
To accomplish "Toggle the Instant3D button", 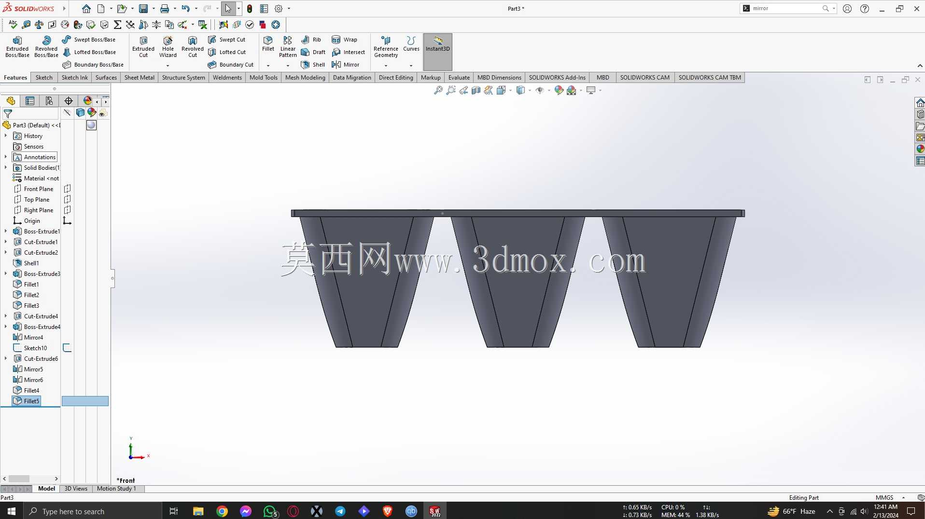I will pos(438,52).
